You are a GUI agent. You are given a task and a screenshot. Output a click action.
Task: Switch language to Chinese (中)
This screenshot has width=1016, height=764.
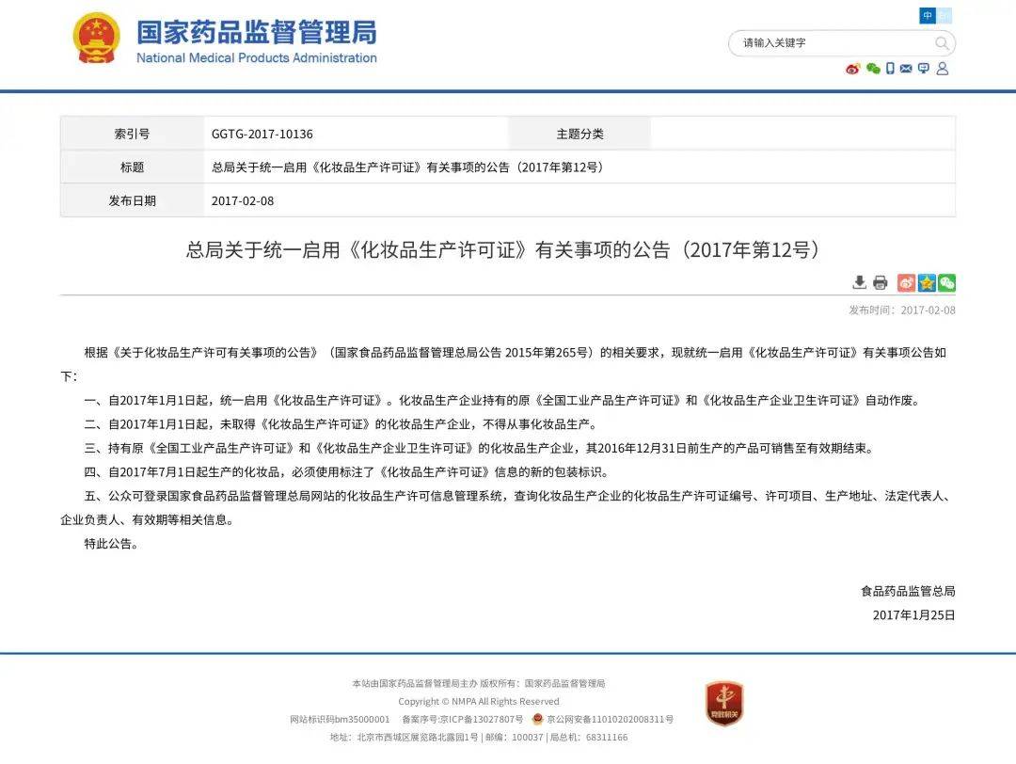click(928, 15)
